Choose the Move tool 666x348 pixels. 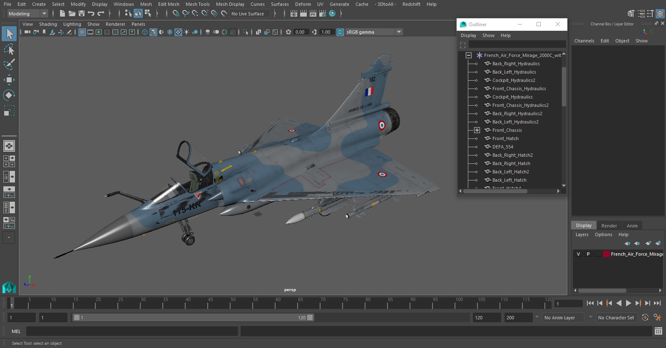coord(9,80)
